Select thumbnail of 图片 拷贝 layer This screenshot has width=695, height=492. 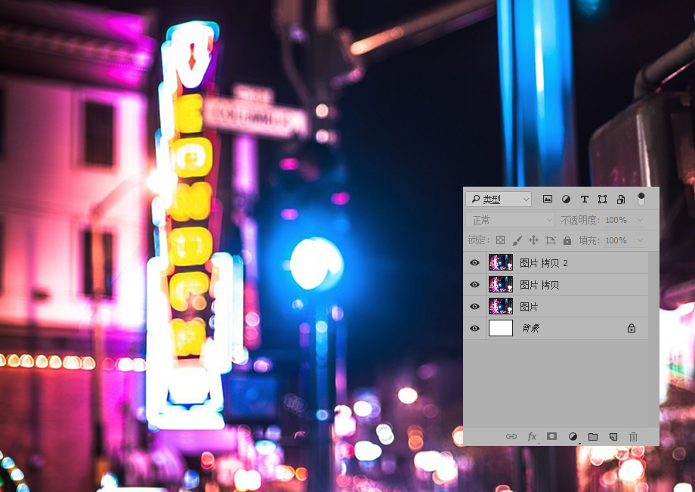[501, 284]
